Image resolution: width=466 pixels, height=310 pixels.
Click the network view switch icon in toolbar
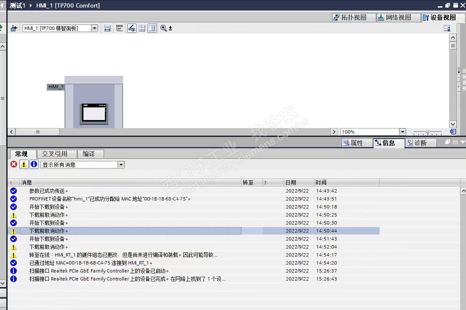[13, 28]
